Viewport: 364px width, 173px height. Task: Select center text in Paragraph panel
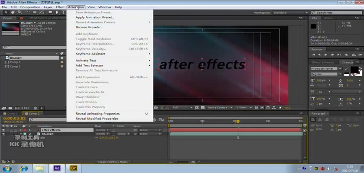320,119
